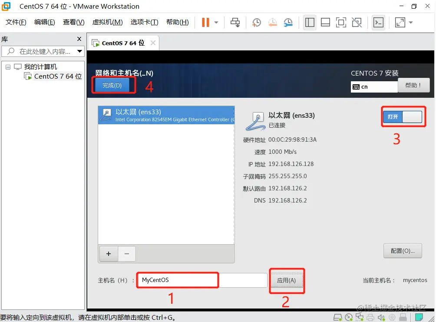436x322 pixels.
Task: Select the CentOS 7 64 位 tab
Action: coord(120,43)
